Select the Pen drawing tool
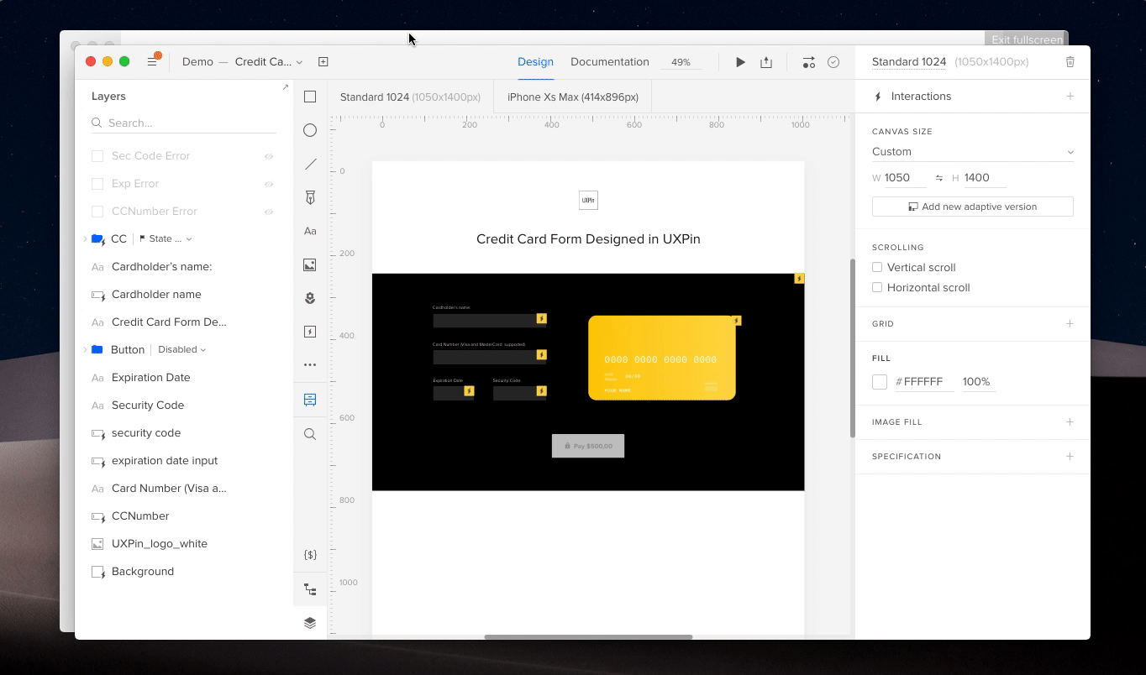The width and height of the screenshot is (1146, 675). pos(310,197)
